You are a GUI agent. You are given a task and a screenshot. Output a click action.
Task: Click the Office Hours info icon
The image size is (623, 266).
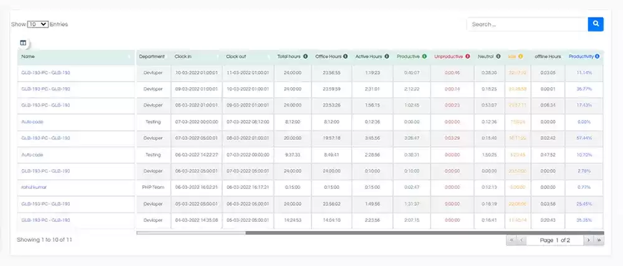(345, 57)
